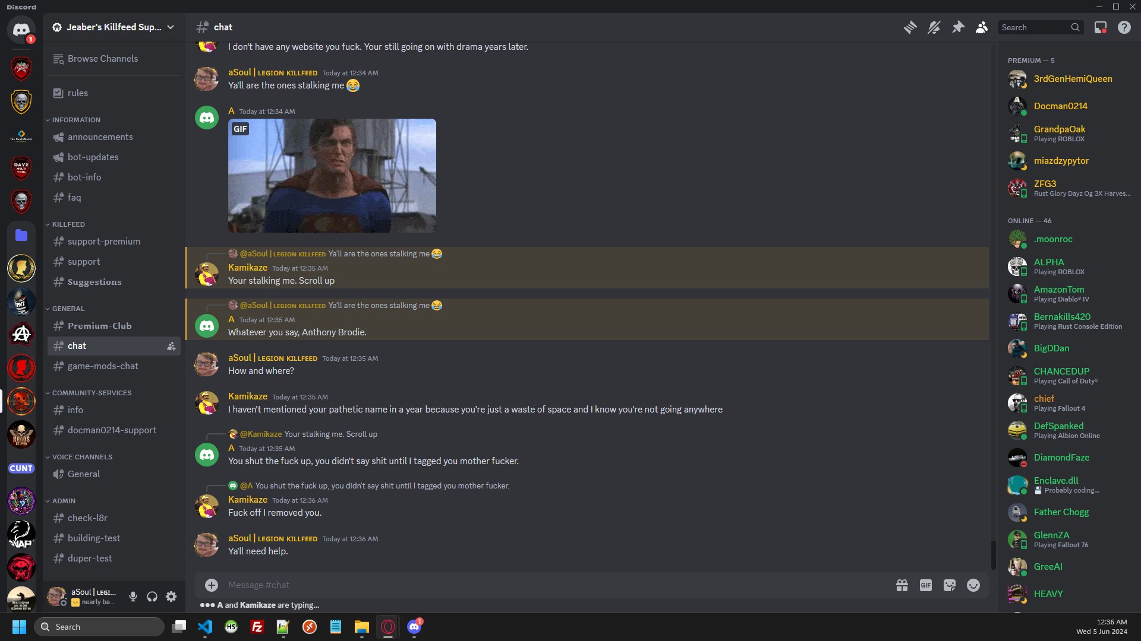This screenshot has width=1141, height=641.
Task: Open the docman0214-support channel
Action: tap(114, 430)
